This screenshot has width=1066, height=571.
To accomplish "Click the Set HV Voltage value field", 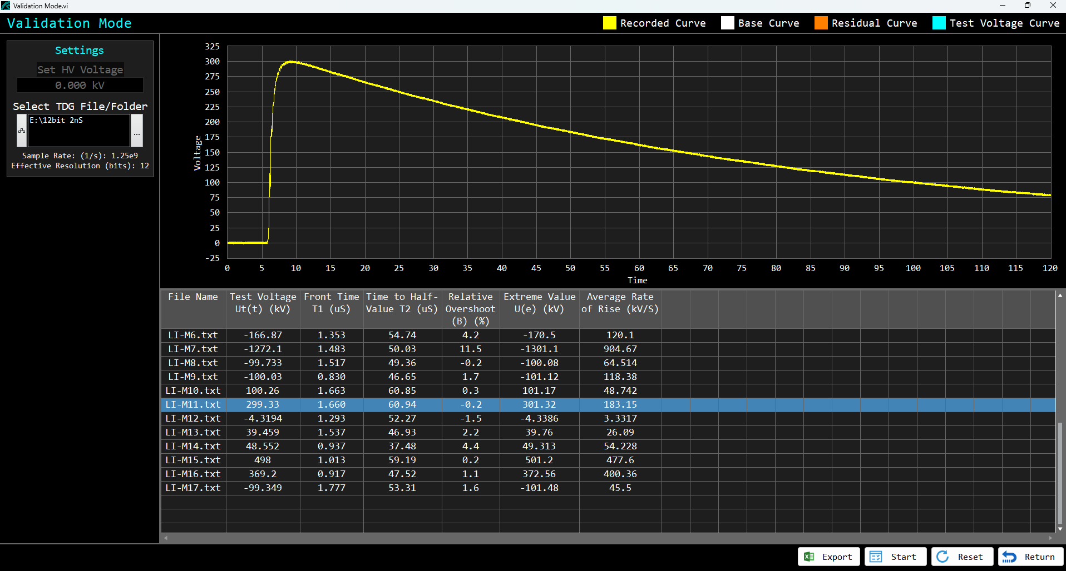I will click(80, 85).
